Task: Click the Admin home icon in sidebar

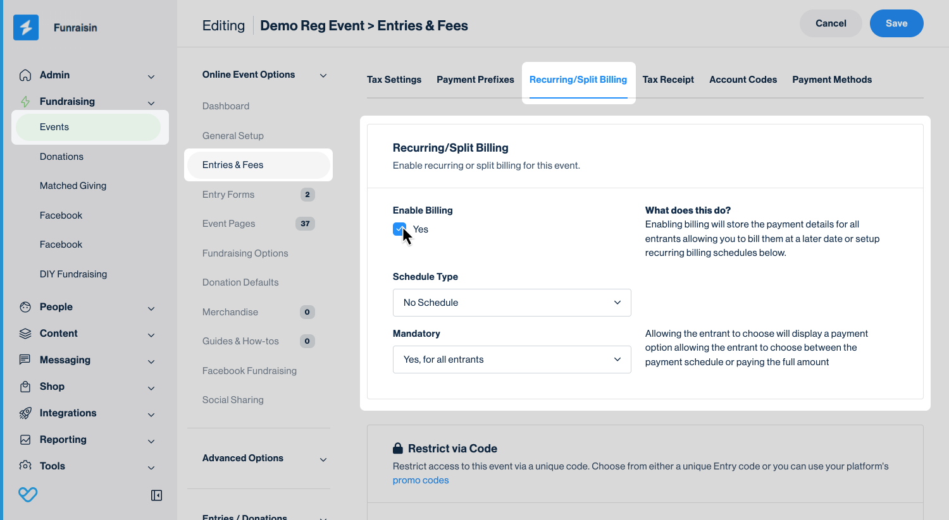Action: [x=25, y=75]
